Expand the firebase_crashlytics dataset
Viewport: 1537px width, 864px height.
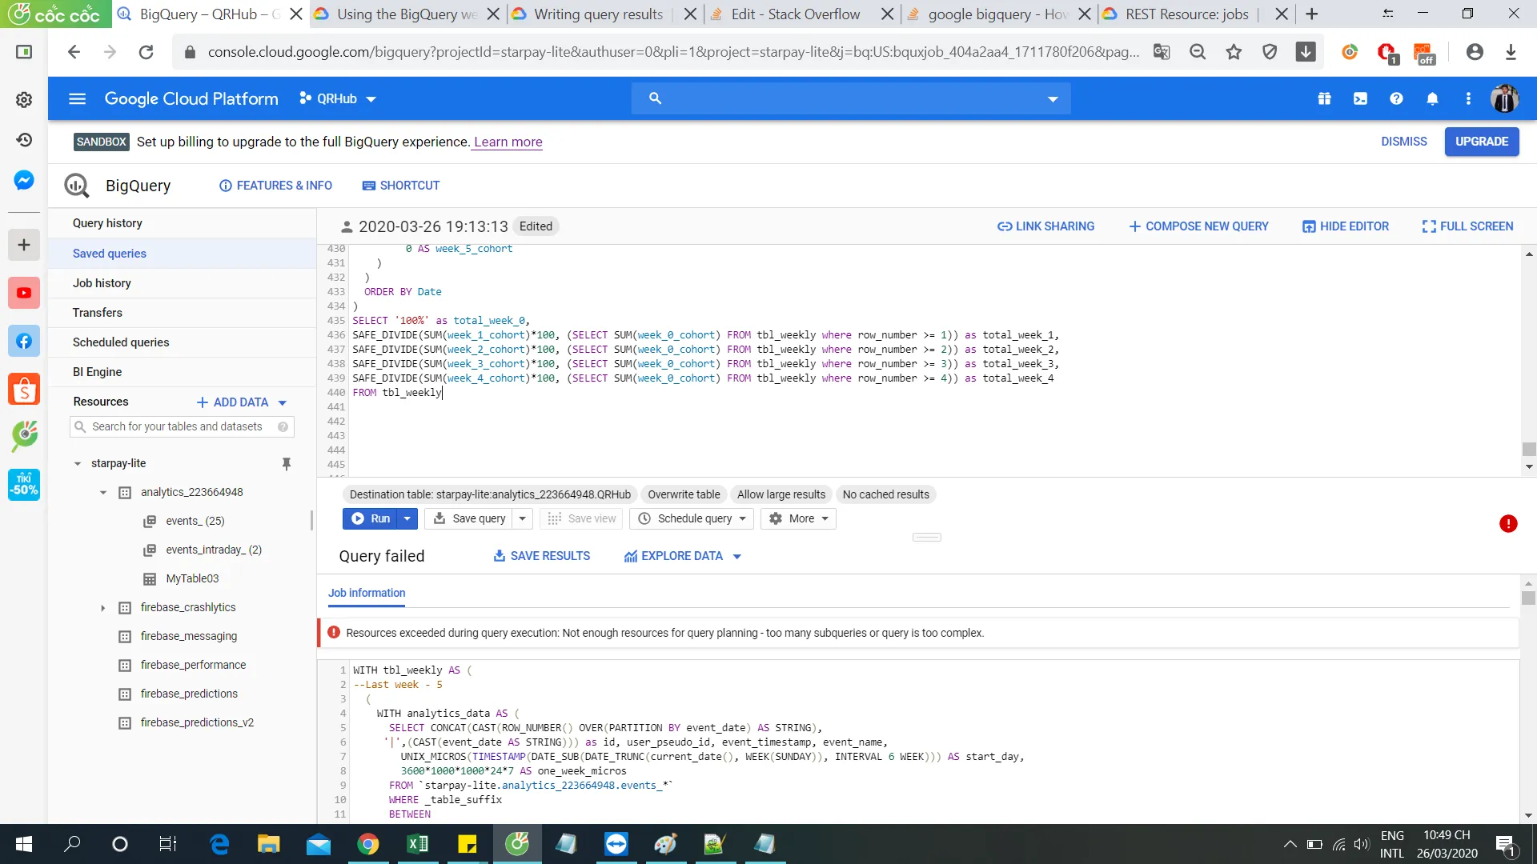click(x=103, y=608)
